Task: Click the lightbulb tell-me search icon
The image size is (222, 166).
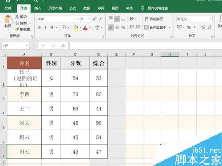Action: 142,8
